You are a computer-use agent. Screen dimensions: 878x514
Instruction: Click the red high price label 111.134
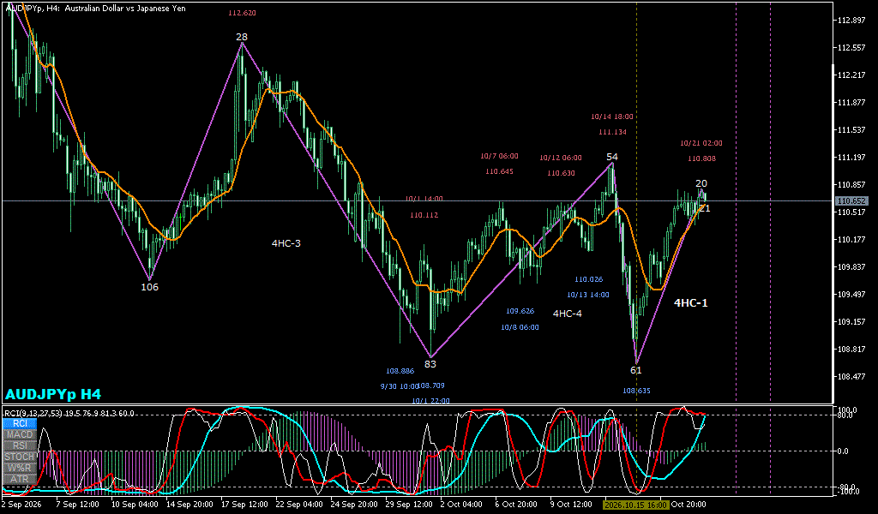coord(612,132)
